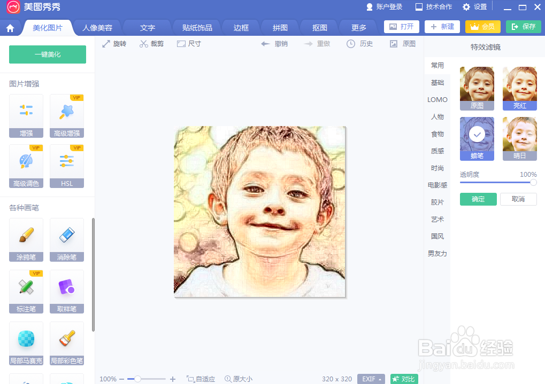Image resolution: width=545 pixels, height=384 pixels.
Task: Select the 消除笔 eraser pen
Action: coord(67,240)
